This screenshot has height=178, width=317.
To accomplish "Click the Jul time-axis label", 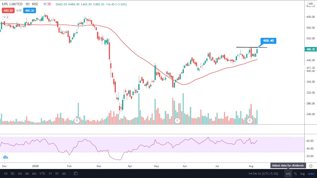I will tap(217, 166).
